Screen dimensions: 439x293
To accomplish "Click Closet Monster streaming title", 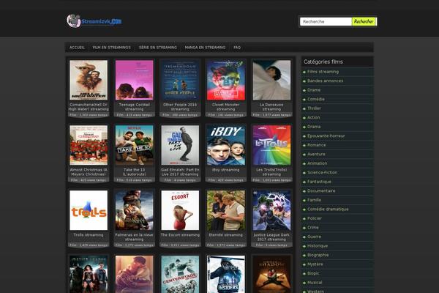I will click(x=226, y=107).
